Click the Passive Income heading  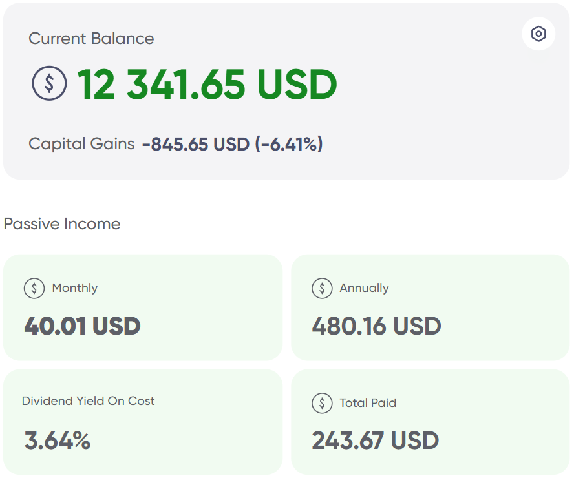[x=62, y=224]
